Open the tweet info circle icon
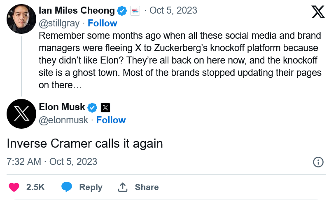 (x=318, y=162)
